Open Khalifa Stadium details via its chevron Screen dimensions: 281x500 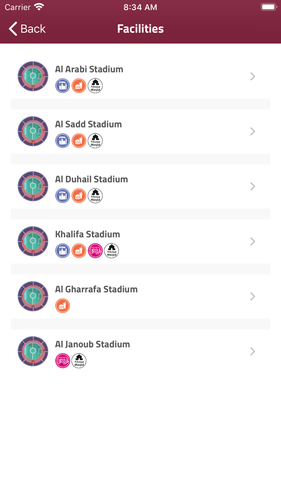point(252,241)
